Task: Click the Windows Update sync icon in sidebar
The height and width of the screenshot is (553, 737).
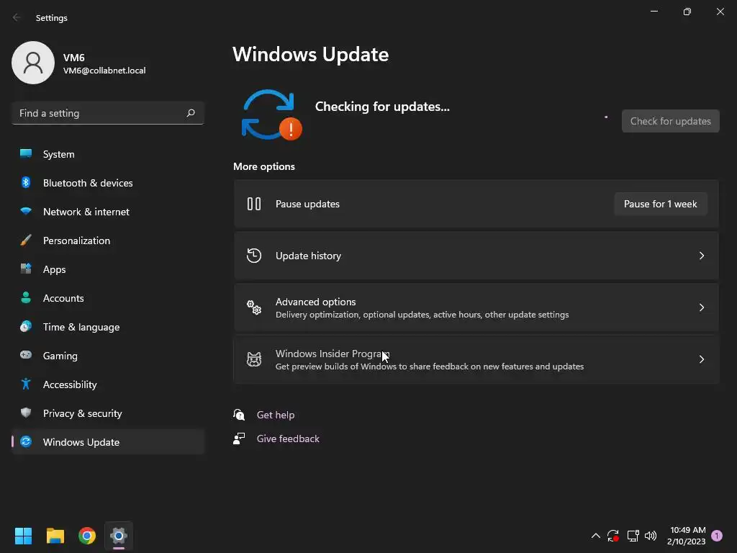Action: [x=26, y=441]
